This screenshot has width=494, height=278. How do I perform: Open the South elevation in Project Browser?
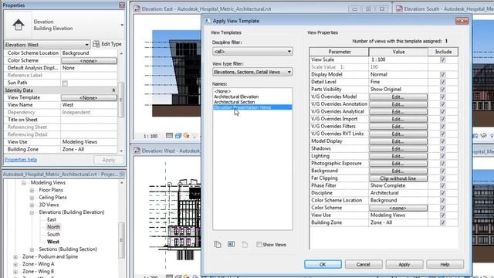tap(53, 234)
